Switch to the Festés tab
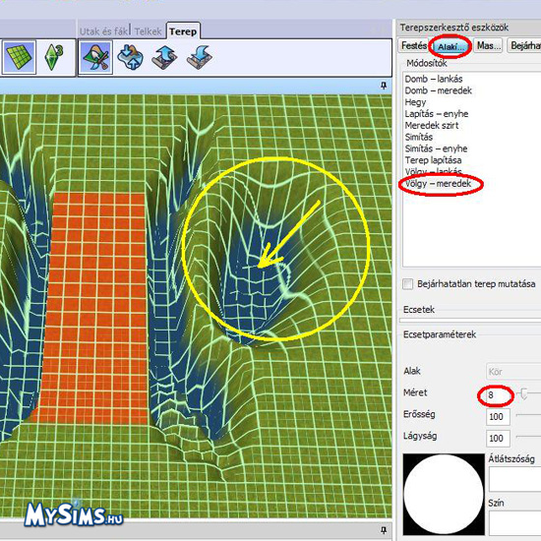Screen dimensions: 541x541 pyautogui.click(x=414, y=45)
